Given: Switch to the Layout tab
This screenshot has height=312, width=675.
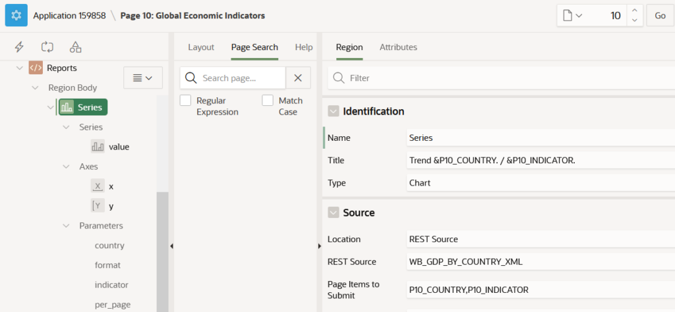Looking at the screenshot, I should click(x=201, y=47).
